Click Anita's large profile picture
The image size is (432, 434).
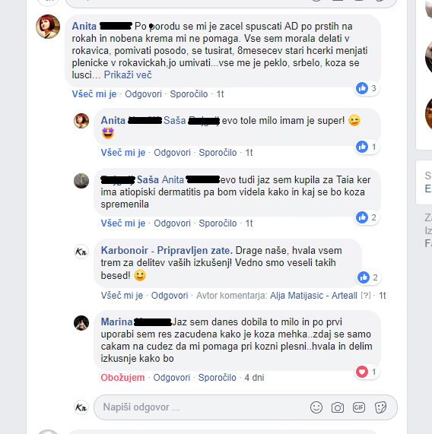[x=48, y=27]
